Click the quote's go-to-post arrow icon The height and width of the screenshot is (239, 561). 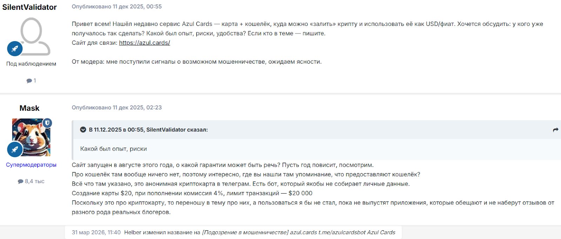pyautogui.click(x=555, y=130)
